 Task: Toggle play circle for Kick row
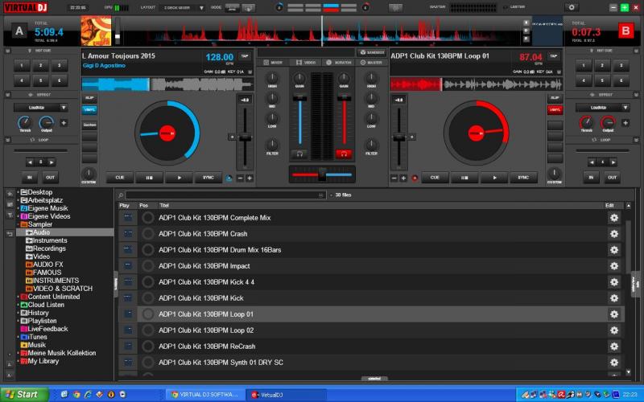[148, 298]
